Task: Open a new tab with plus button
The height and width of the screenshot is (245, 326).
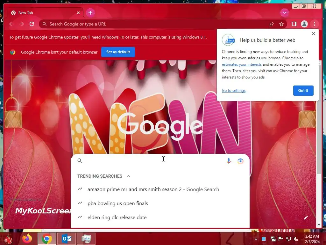Action: click(90, 13)
